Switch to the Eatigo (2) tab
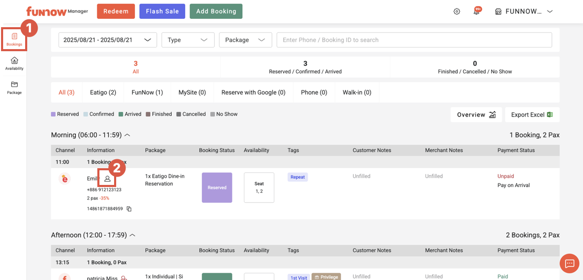Screen dimensions: 583x280 (x=103, y=92)
